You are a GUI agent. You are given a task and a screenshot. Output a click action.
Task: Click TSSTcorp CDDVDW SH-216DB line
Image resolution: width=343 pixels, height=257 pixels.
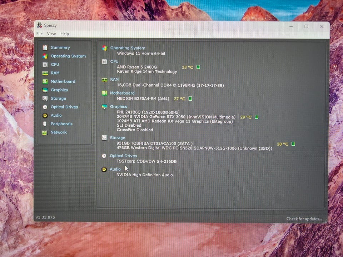pos(146,161)
